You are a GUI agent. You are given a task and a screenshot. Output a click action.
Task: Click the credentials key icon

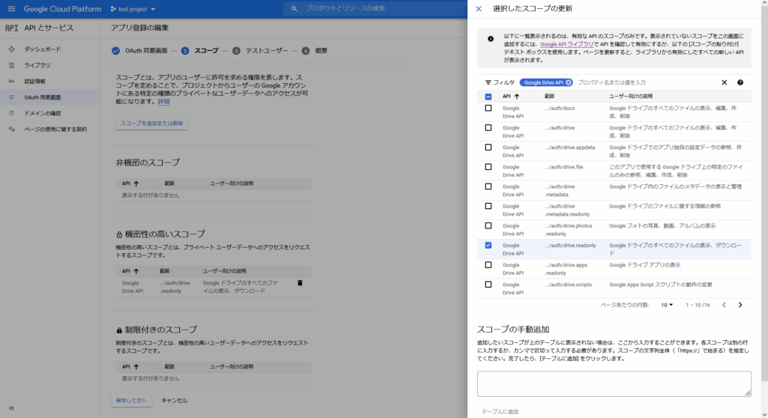(x=12, y=81)
